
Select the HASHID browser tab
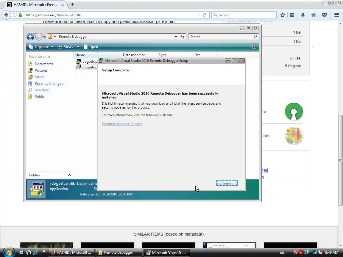[x=35, y=4]
